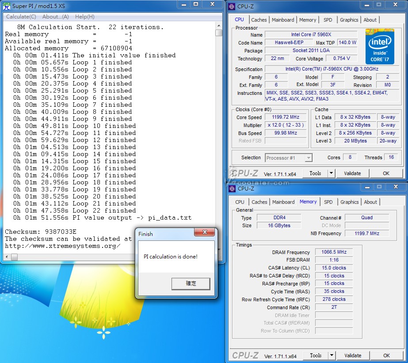Click the Core Speed value 1199.72 MHz
This screenshot has width=408, height=363.
286,117
